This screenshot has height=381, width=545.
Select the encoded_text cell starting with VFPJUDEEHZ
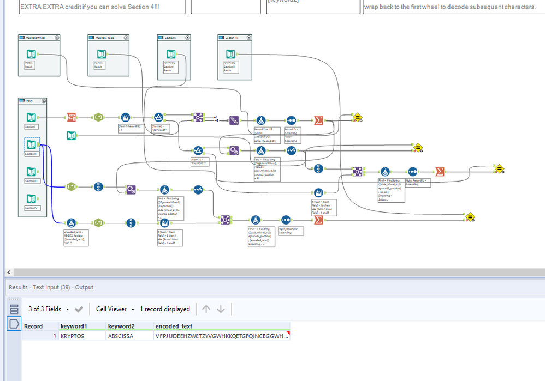222,336
